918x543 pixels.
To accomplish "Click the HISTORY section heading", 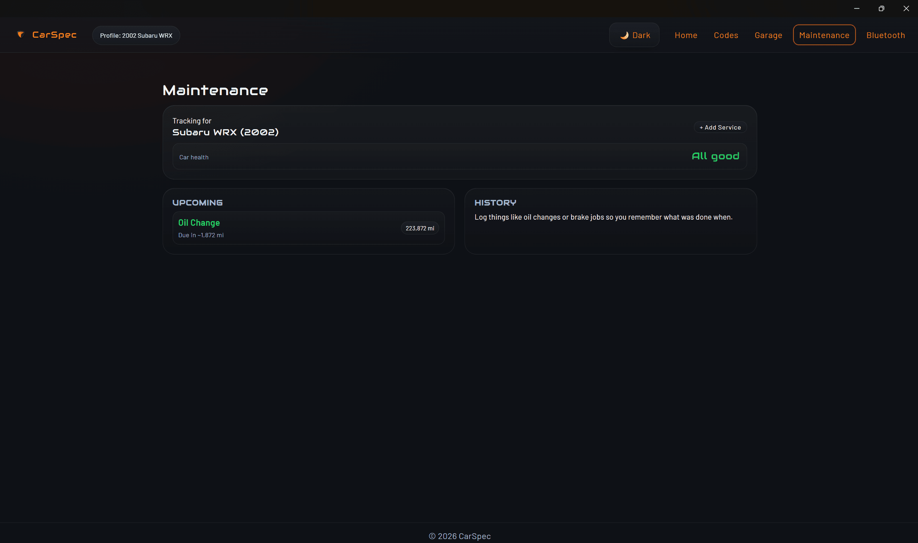I will click(495, 203).
